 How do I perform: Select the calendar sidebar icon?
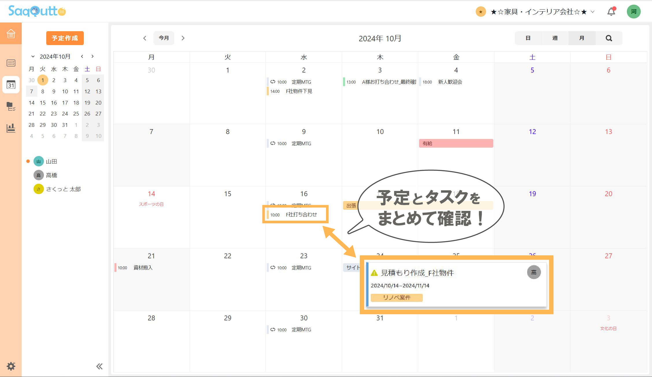(11, 85)
